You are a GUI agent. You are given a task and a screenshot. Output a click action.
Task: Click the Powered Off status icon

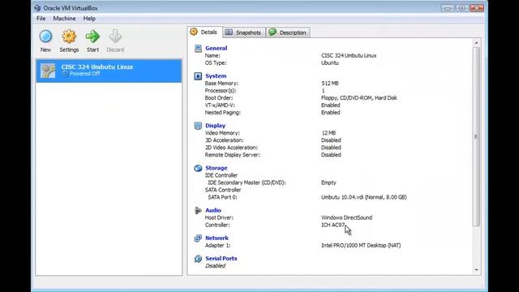65,74
